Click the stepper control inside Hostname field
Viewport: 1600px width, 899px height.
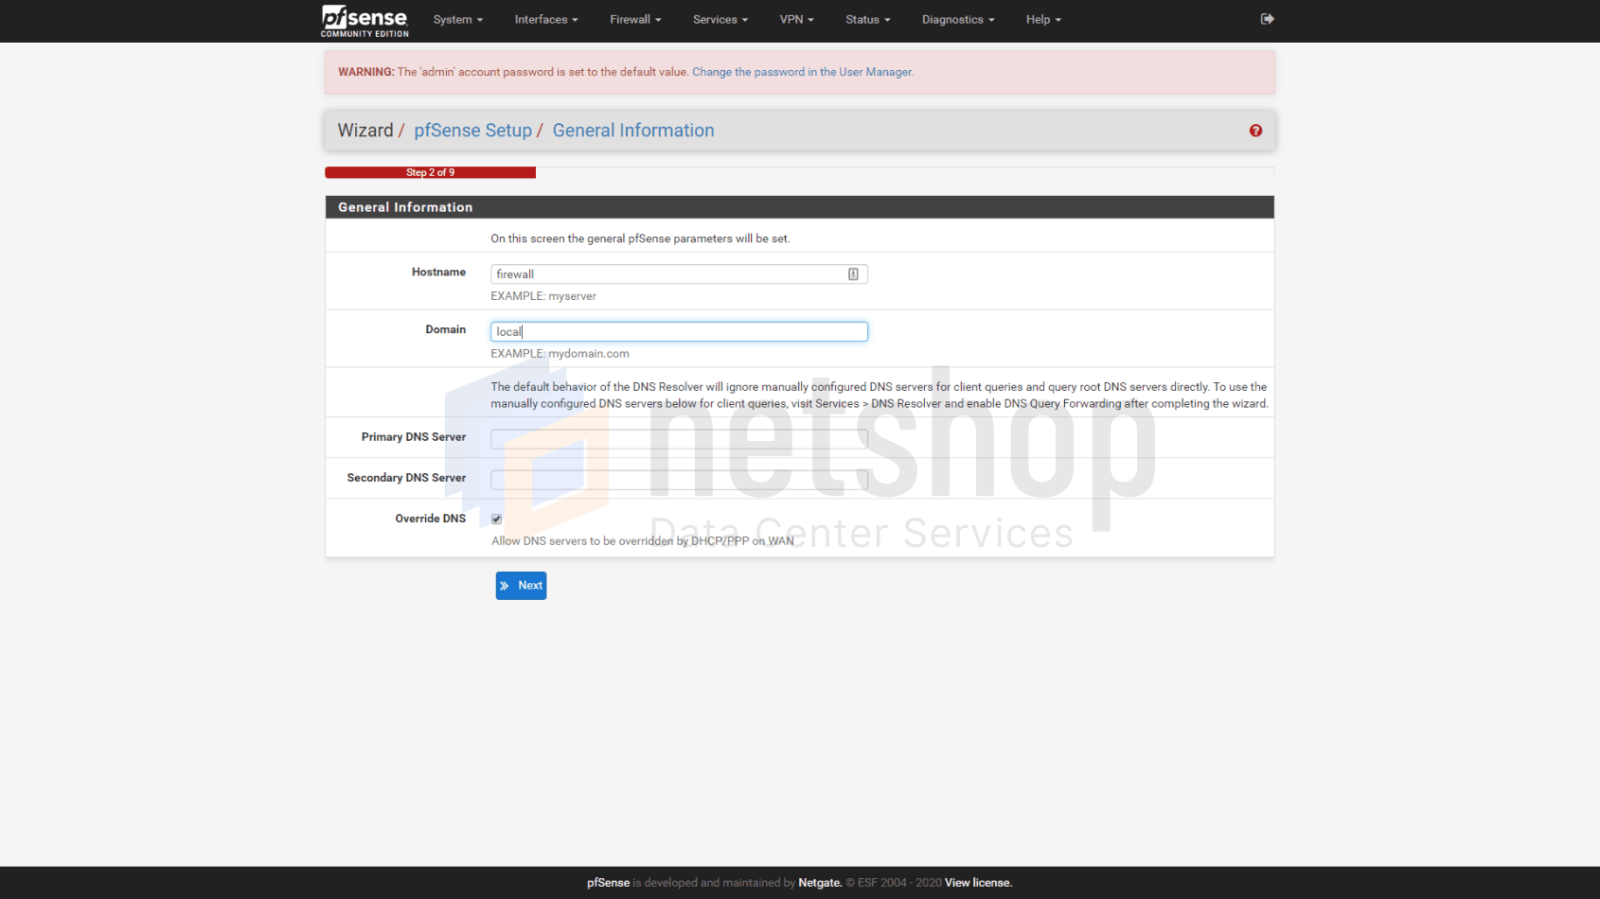tap(853, 273)
